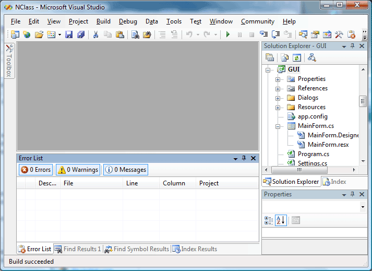Open the Toolbox side tab

click(9, 61)
